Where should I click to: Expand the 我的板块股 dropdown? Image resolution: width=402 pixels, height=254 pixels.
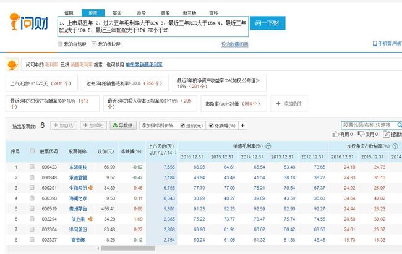click(94, 44)
